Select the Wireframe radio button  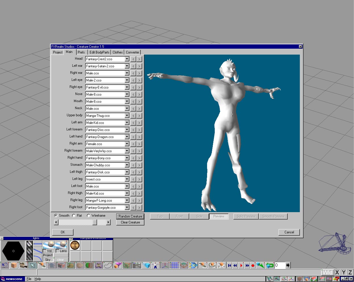click(88, 216)
